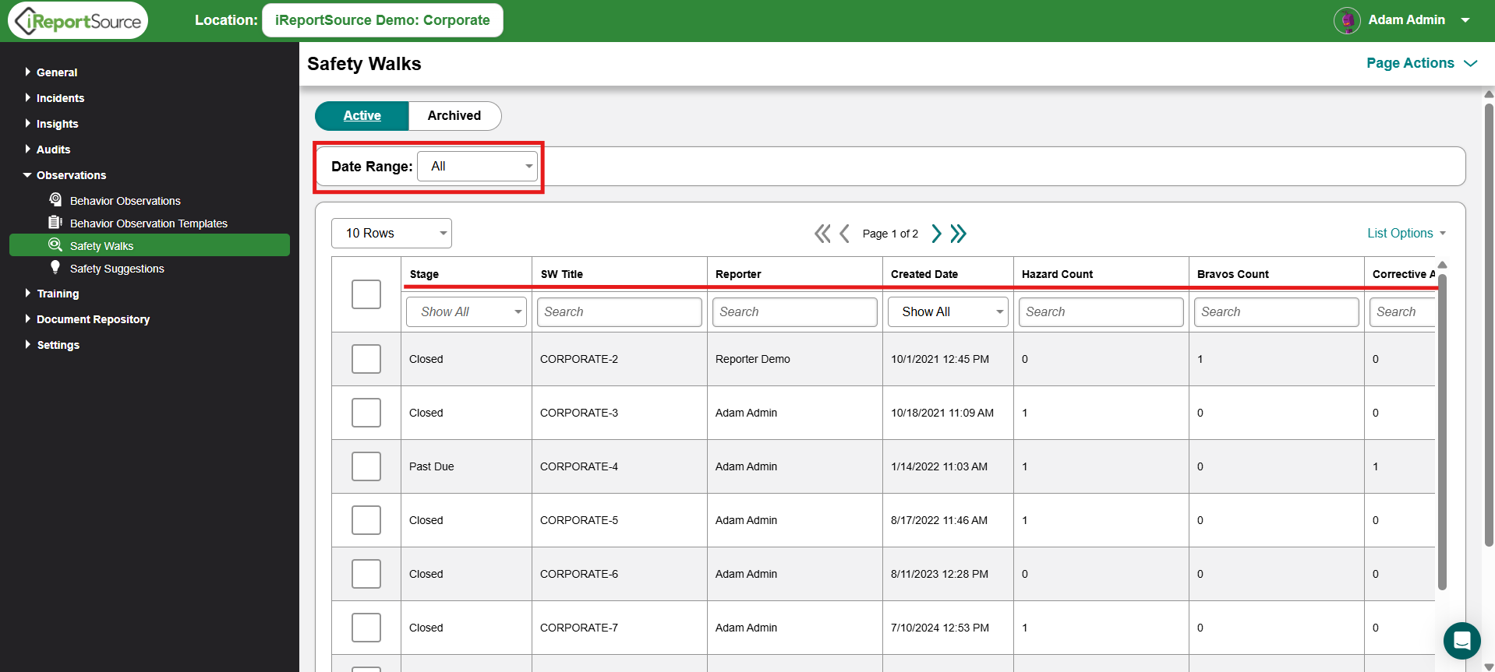The width and height of the screenshot is (1495, 672).
Task: Open the user menu caret arrow
Action: point(1465,20)
